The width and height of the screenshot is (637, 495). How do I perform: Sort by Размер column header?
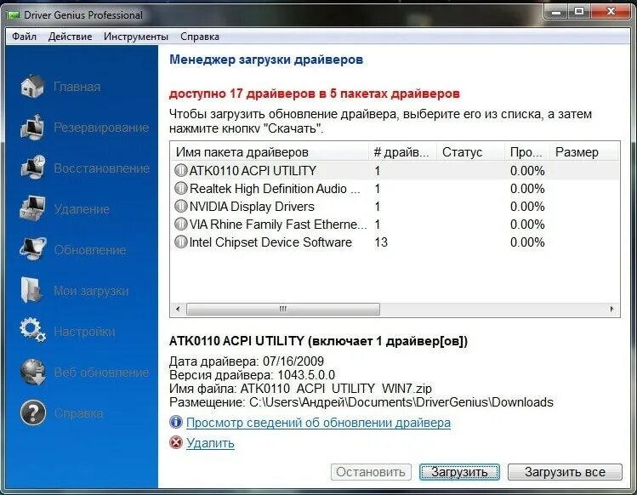click(x=583, y=152)
